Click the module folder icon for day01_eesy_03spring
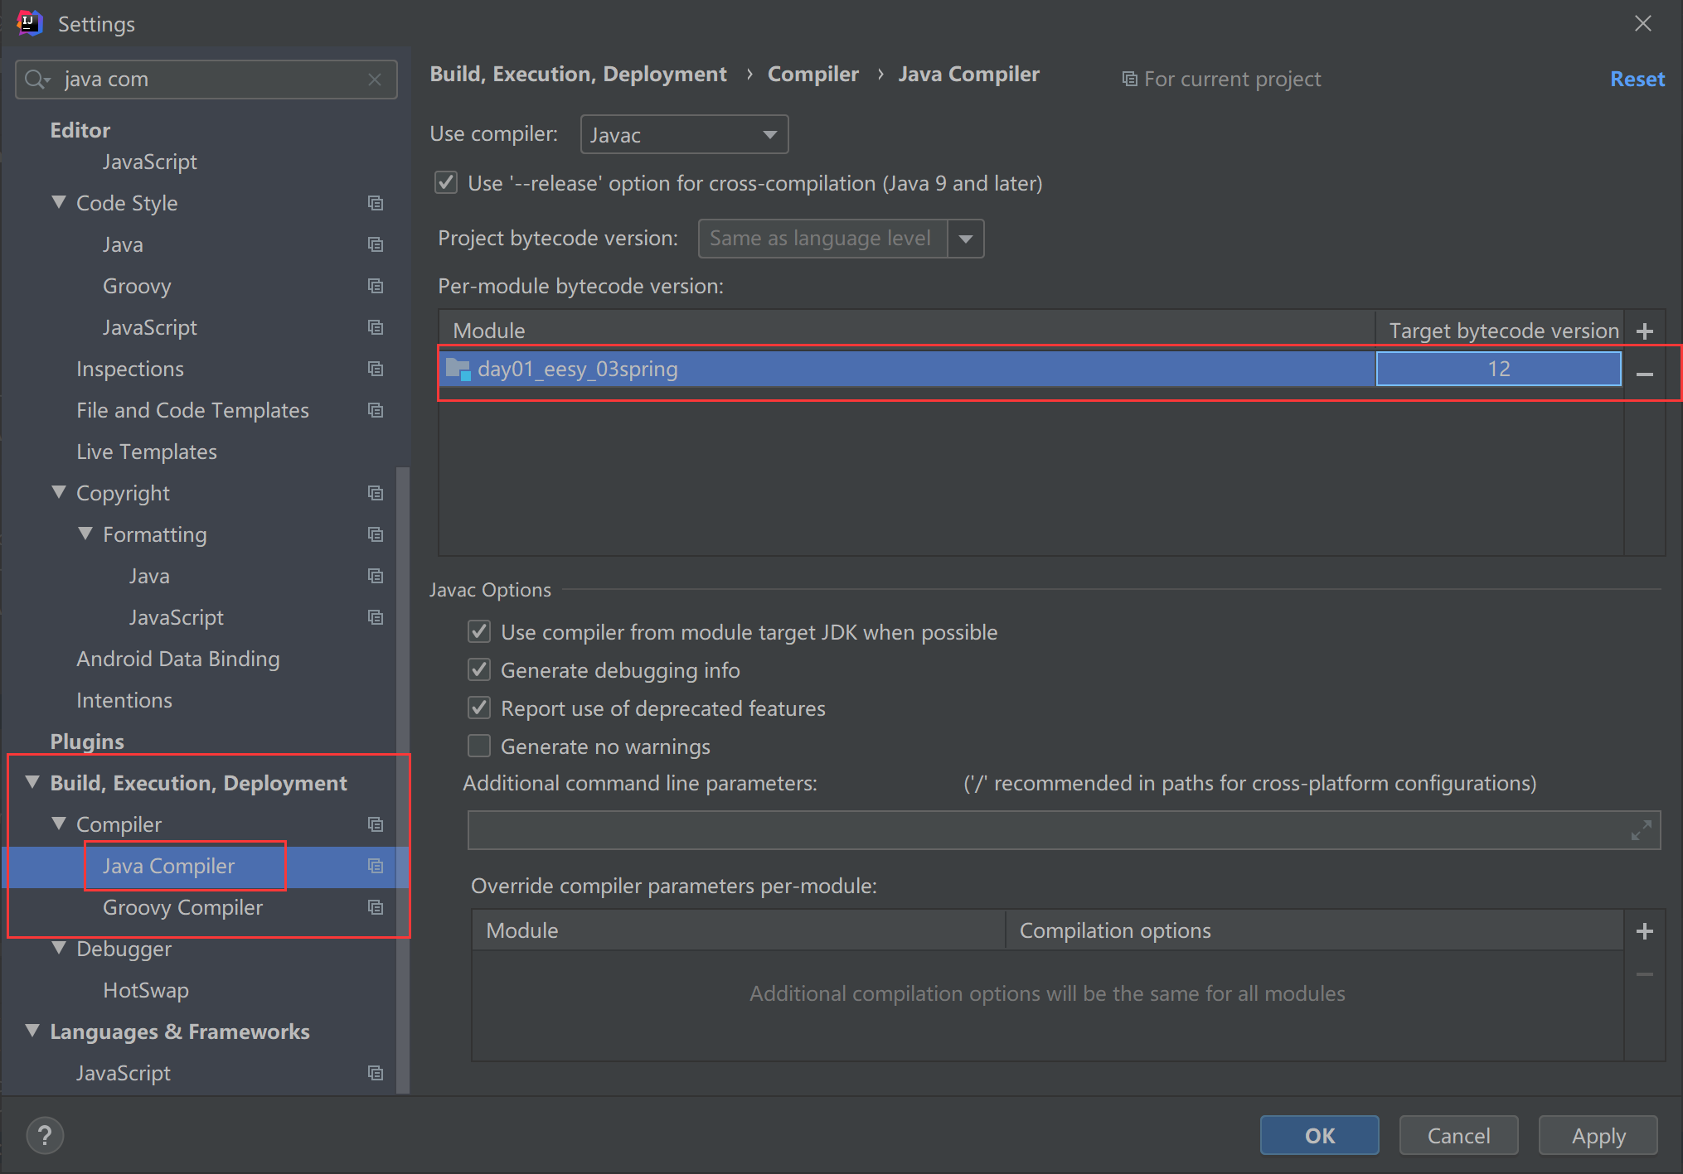Screen dimensions: 1683x1174 458,369
